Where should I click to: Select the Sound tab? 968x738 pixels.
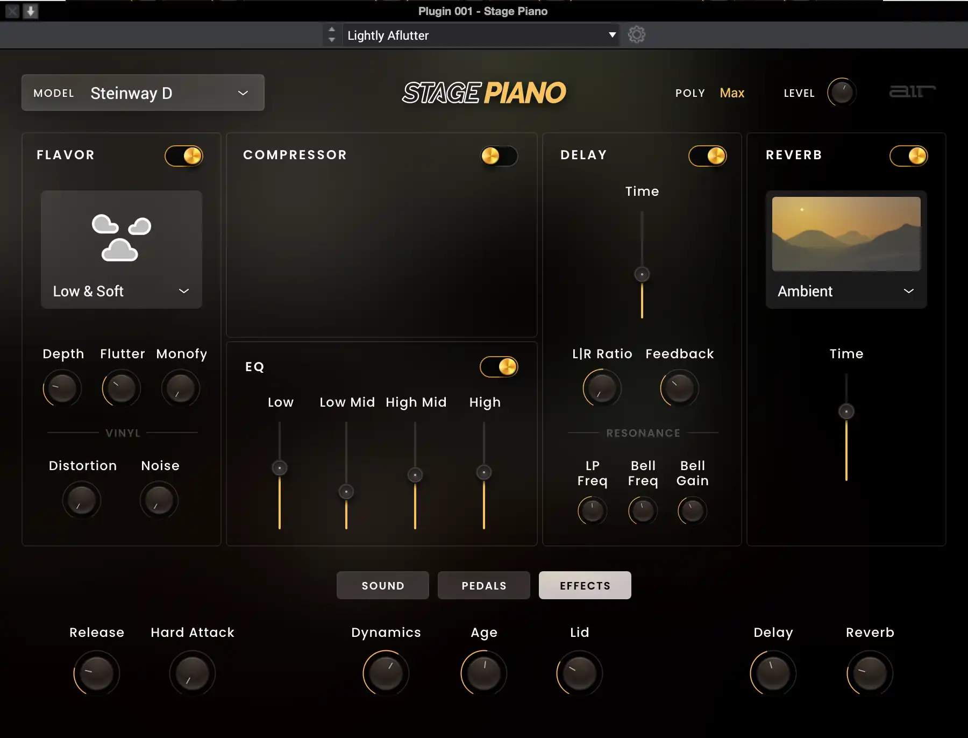(x=382, y=585)
